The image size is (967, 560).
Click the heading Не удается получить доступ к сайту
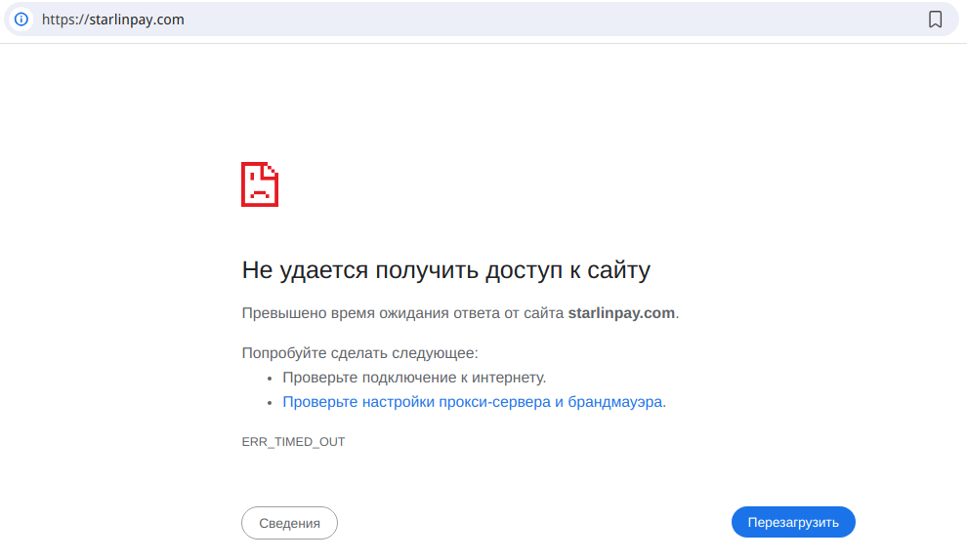pyautogui.click(x=445, y=270)
